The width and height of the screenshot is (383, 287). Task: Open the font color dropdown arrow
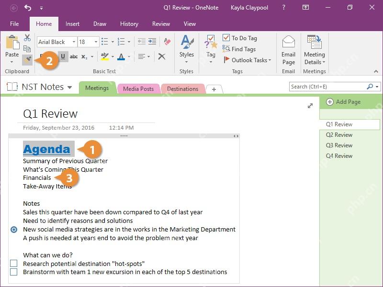(129, 56)
